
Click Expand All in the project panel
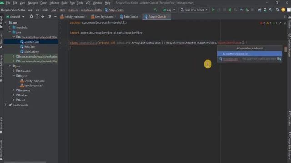[x=37, y=17]
